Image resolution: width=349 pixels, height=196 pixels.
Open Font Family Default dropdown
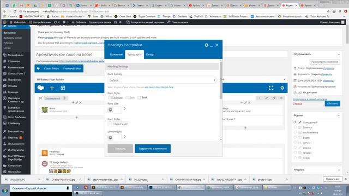(x=162, y=80)
